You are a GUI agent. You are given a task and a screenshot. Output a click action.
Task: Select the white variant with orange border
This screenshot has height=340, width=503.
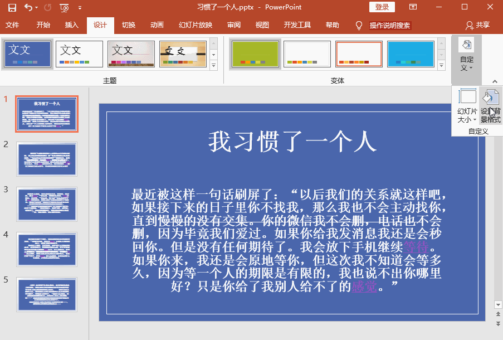coord(359,54)
